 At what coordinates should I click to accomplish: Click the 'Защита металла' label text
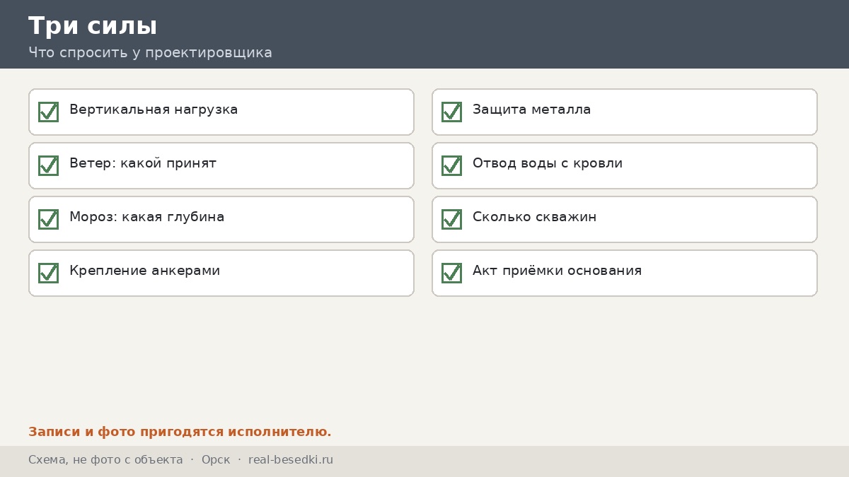531,110
